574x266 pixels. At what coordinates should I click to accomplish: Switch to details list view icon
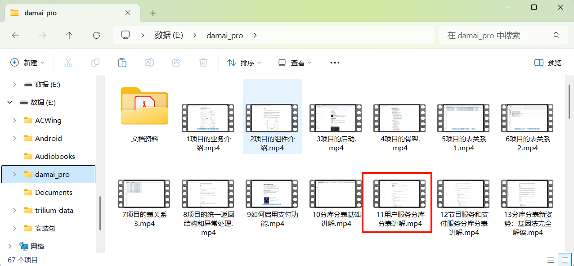click(x=551, y=260)
